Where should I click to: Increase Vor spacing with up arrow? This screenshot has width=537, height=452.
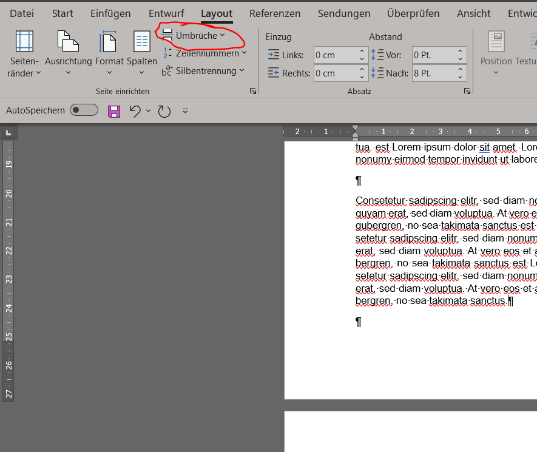tap(461, 51)
